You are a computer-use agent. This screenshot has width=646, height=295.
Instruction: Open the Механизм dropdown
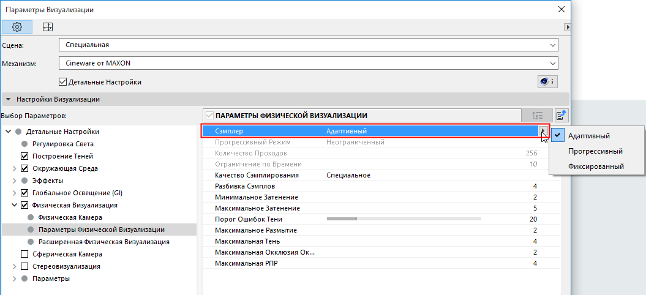[308, 64]
